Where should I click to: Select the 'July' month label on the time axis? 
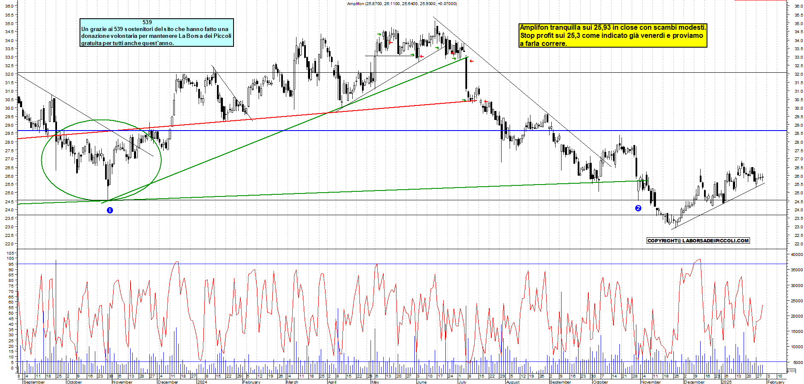[x=462, y=382]
